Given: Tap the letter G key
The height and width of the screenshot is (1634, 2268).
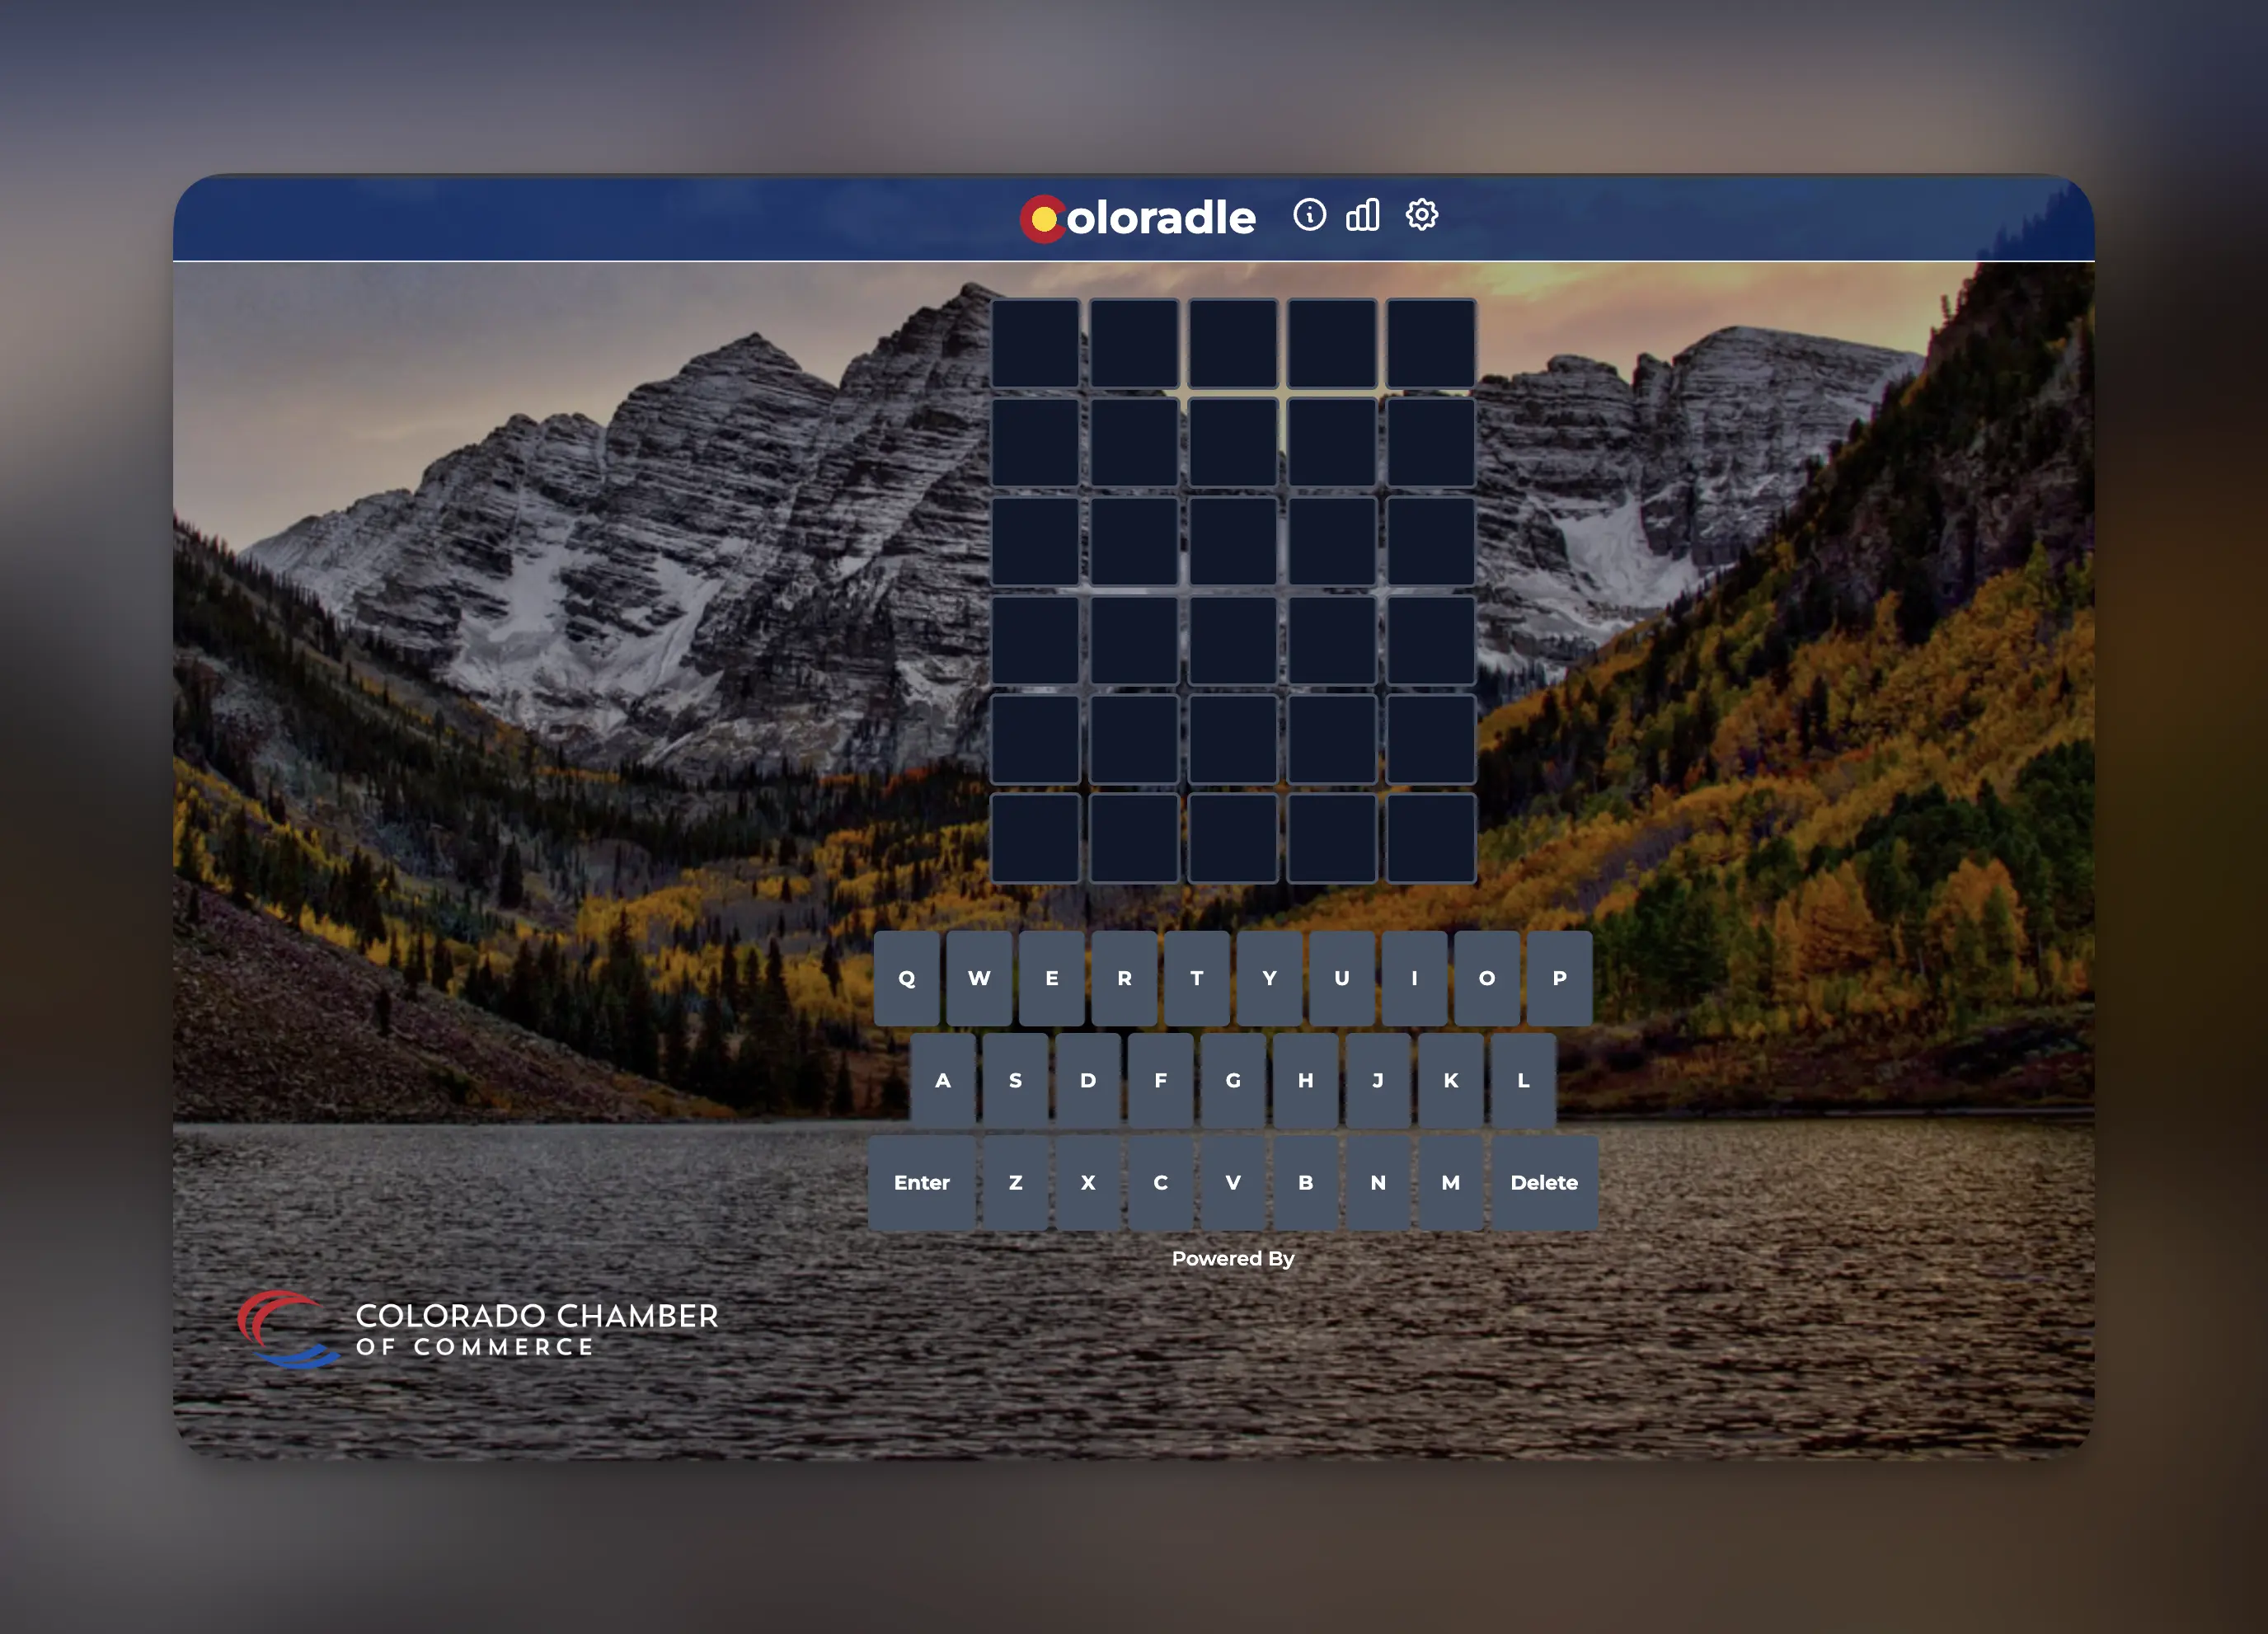Looking at the screenshot, I should (x=1233, y=1080).
